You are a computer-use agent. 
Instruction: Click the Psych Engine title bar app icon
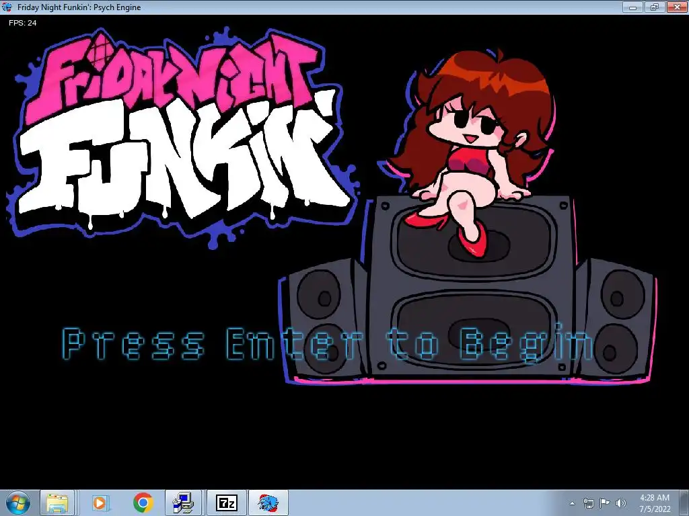[7, 7]
